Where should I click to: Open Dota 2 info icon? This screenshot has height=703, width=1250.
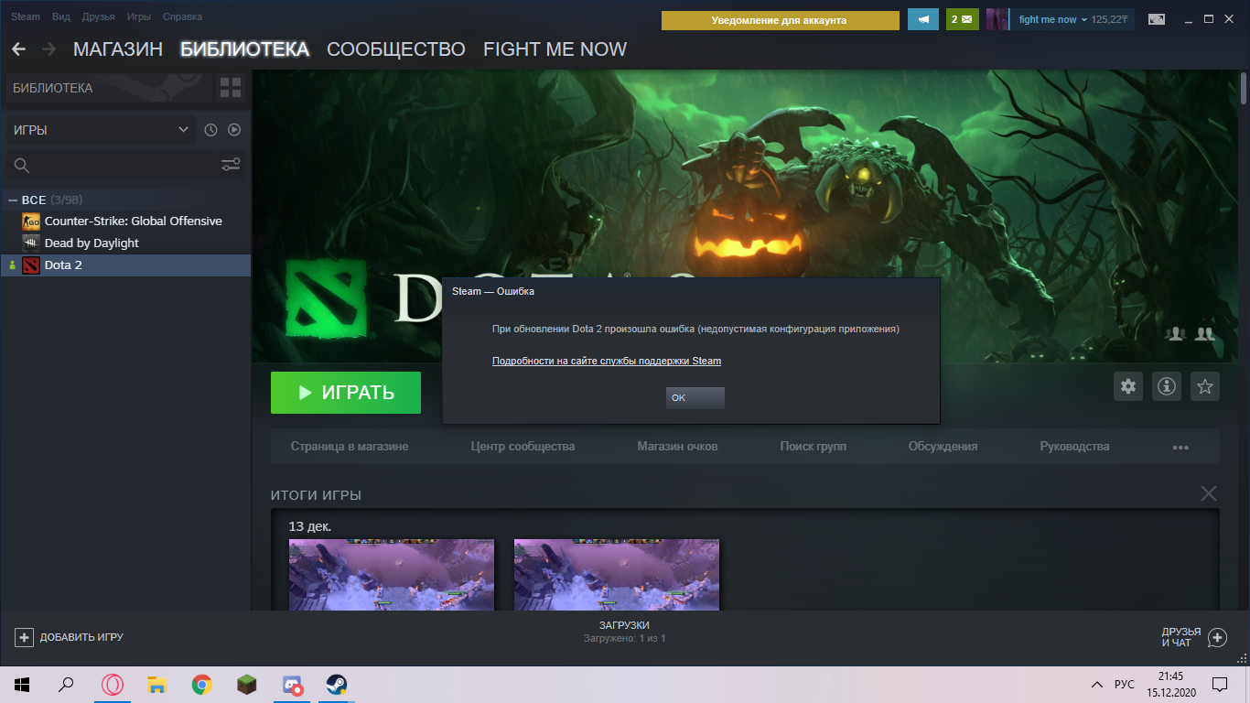[x=1167, y=386]
